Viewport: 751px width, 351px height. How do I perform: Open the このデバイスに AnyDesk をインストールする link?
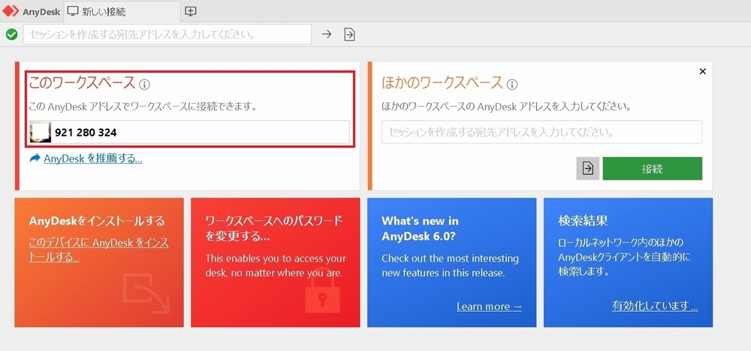pos(98,250)
